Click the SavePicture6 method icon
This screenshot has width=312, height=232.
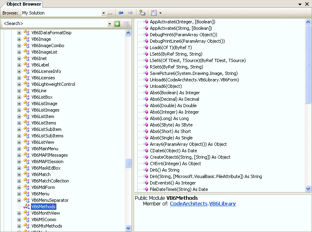pos(146,73)
